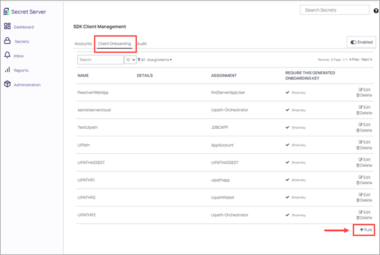The width and height of the screenshot is (380, 255).
Task: Select the JDBCAPP assignment cell
Action: coord(220,127)
